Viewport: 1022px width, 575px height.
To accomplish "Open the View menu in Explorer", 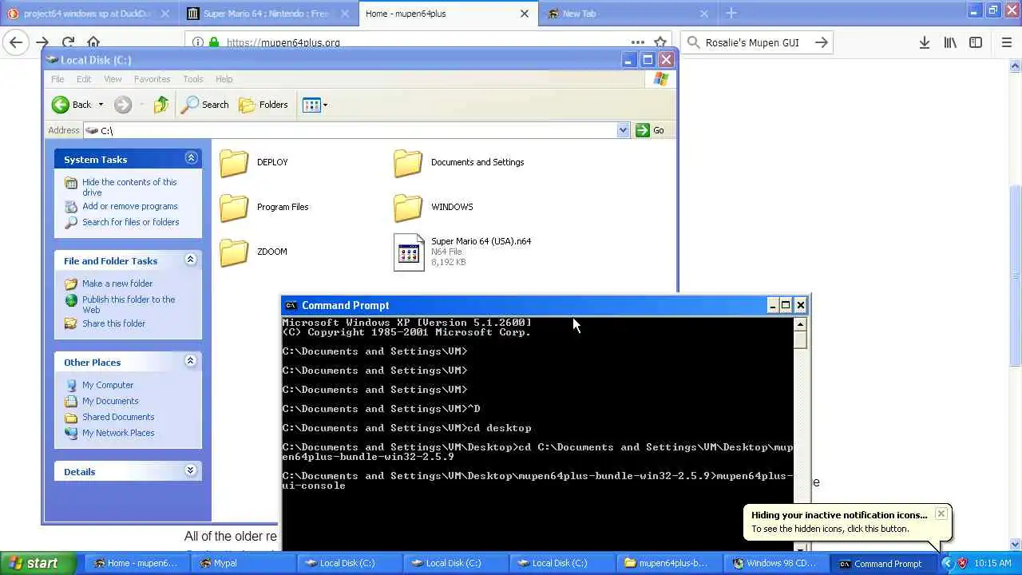I will pos(113,79).
